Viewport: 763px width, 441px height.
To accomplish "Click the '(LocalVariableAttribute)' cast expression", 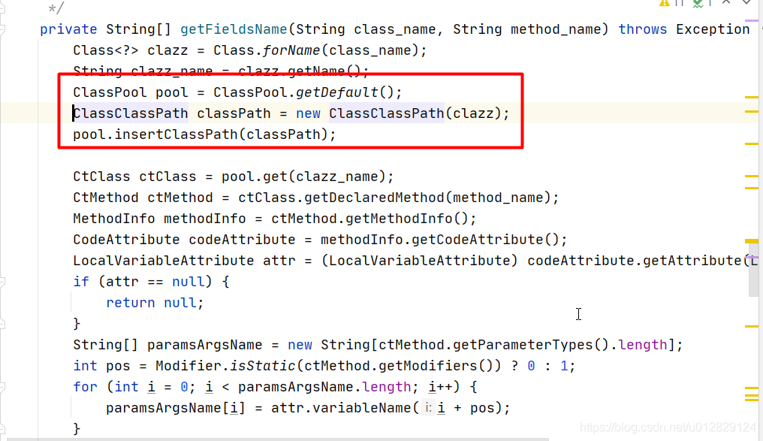I will click(x=420, y=261).
